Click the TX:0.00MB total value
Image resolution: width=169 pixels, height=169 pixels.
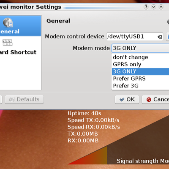(83, 134)
